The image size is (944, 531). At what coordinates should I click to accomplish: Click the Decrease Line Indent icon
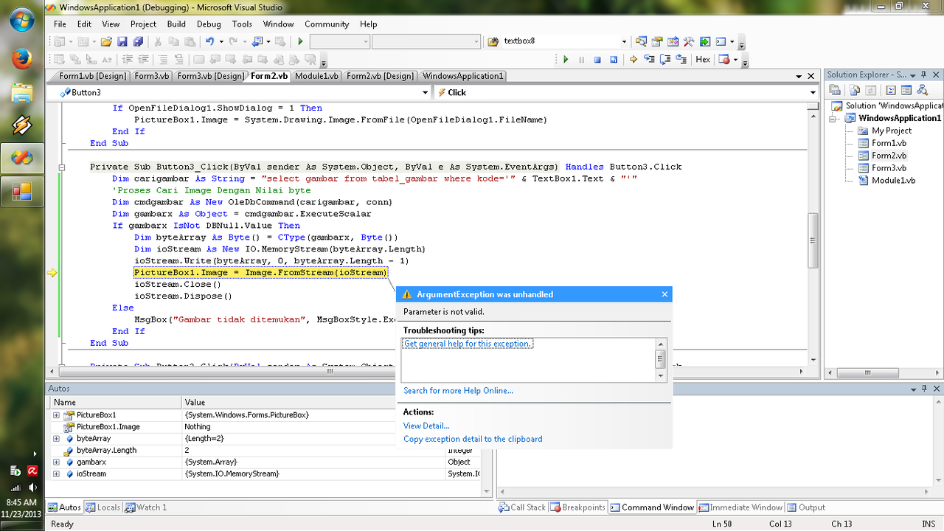[x=127, y=60]
